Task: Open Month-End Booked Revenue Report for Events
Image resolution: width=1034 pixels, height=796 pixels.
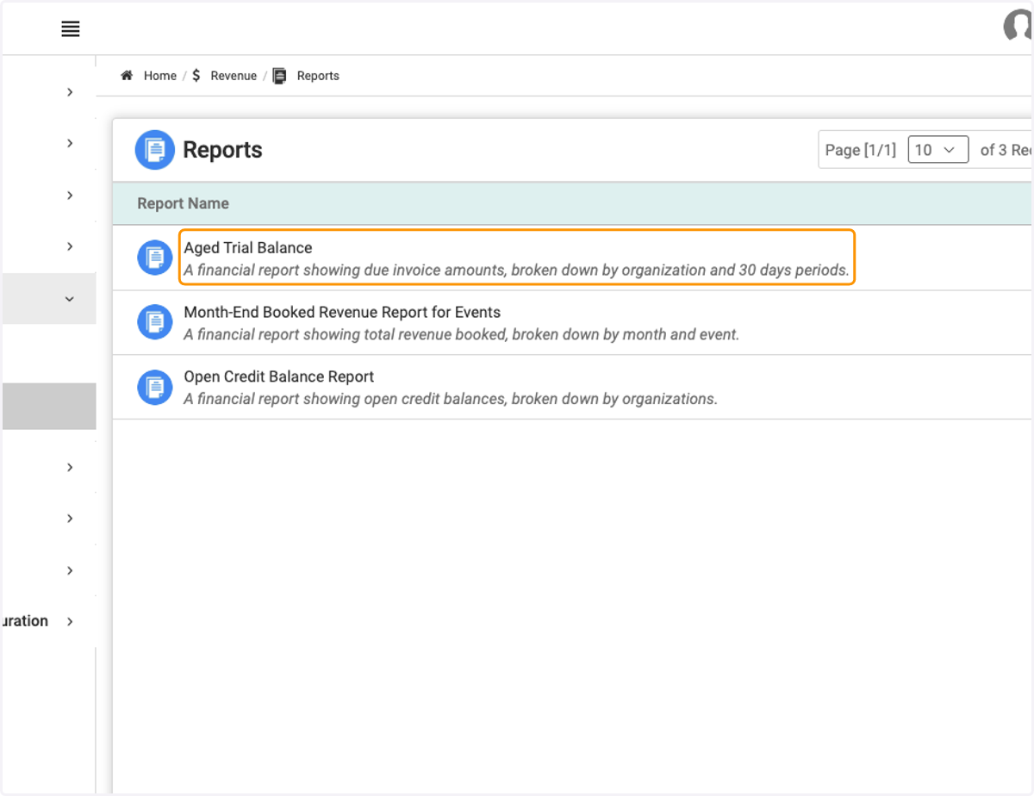Action: coord(342,313)
